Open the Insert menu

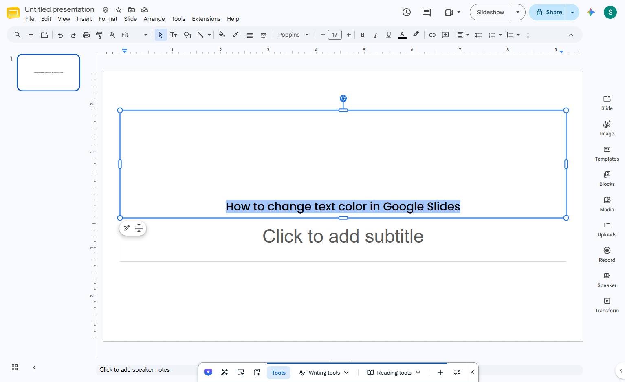click(84, 19)
